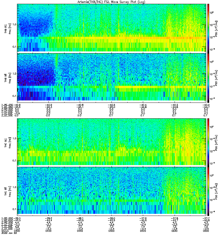
Task: Click the THC B-perp PSD color bar
Action: coord(208,142)
